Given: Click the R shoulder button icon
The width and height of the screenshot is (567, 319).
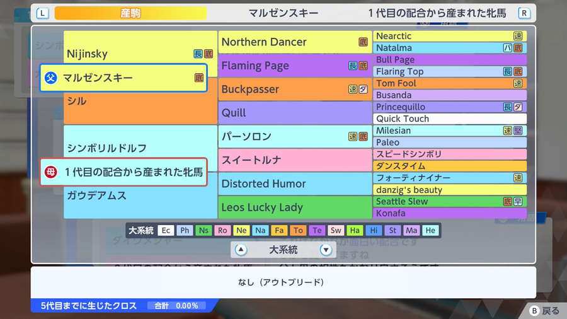Looking at the screenshot, I should 524,13.
